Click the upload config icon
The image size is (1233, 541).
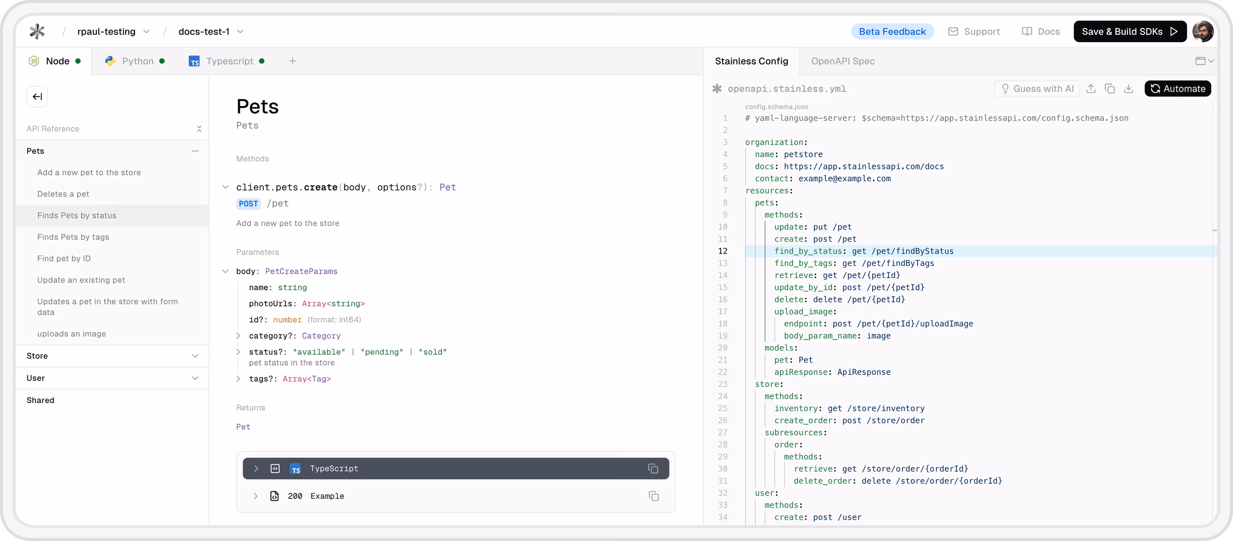[1091, 88]
